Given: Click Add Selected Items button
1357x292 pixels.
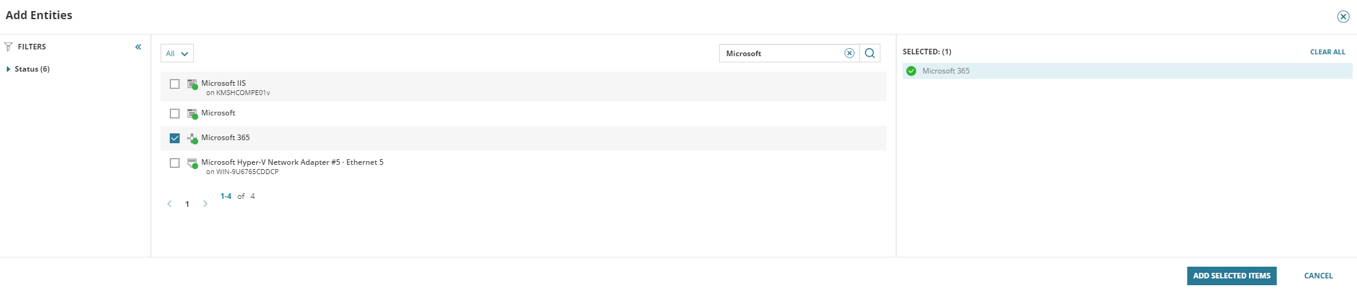Looking at the screenshot, I should [x=1232, y=276].
